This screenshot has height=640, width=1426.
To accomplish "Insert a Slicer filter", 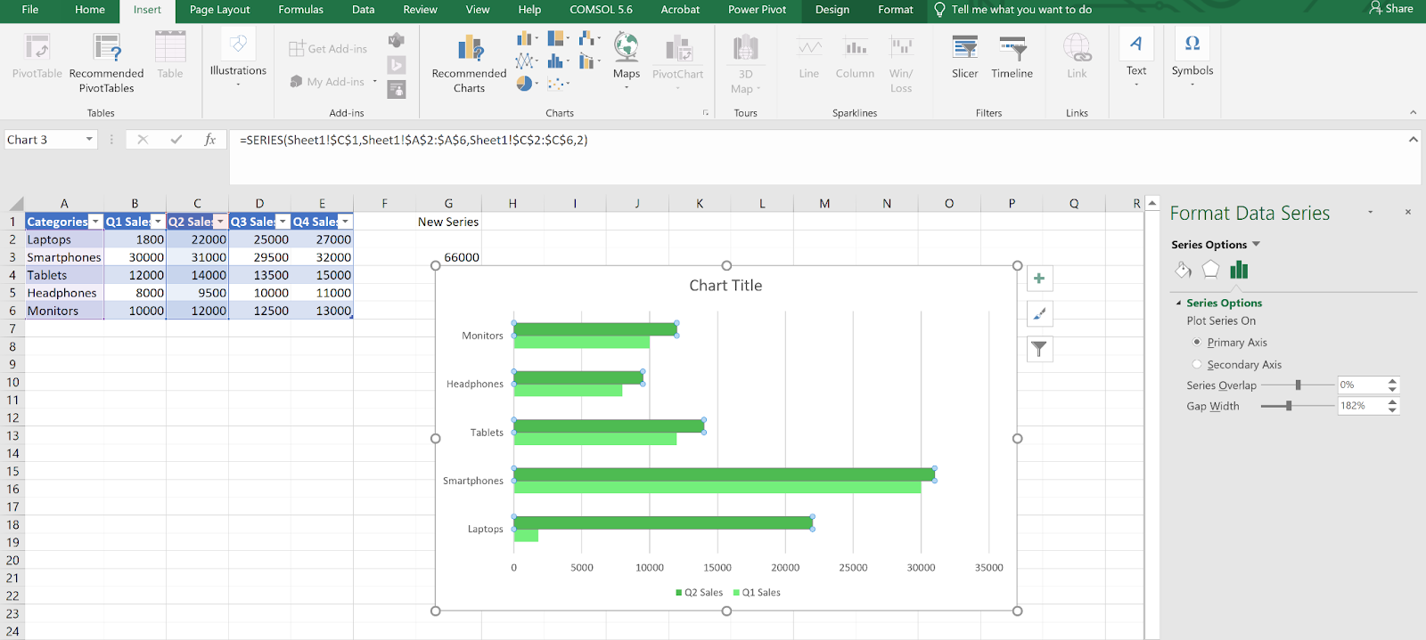I will point(964,57).
